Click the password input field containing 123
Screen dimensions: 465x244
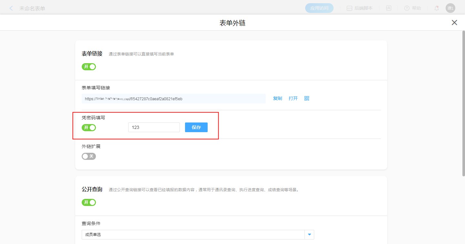(x=154, y=127)
